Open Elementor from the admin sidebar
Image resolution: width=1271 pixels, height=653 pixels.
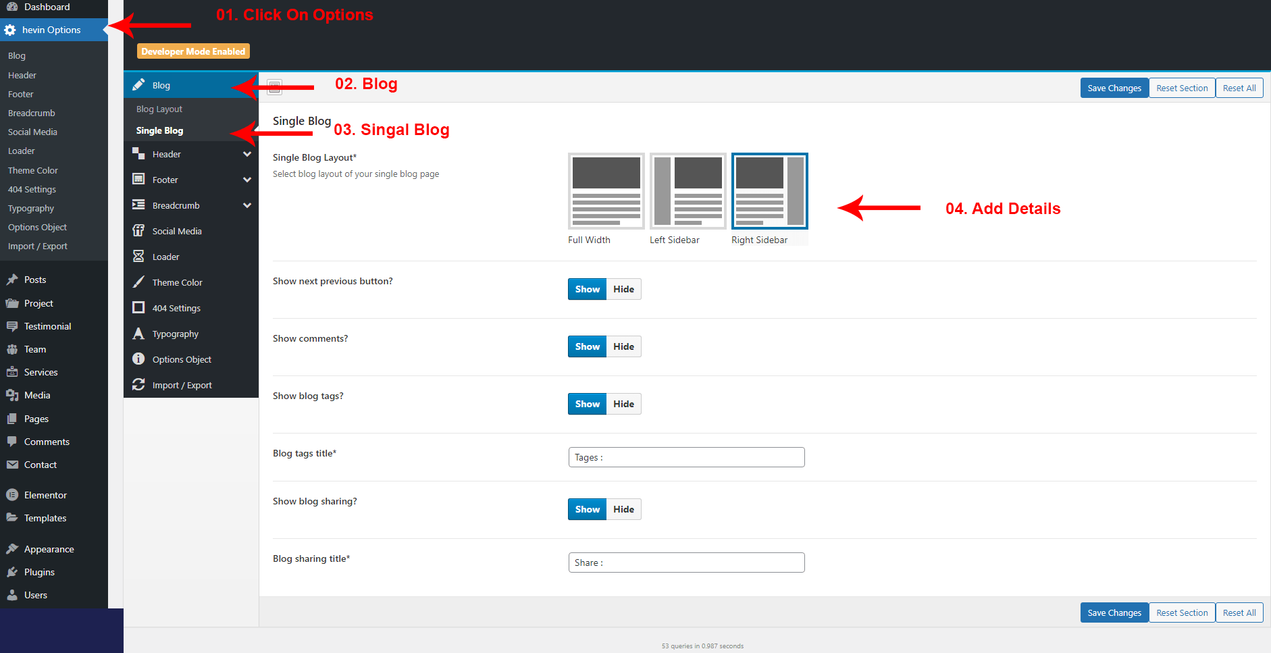(45, 495)
